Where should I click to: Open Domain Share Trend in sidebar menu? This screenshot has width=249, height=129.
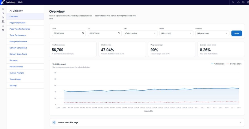pyautogui.click(x=18, y=54)
